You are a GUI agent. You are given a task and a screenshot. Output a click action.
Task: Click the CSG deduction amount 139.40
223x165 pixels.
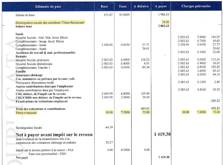[x=145, y=94]
